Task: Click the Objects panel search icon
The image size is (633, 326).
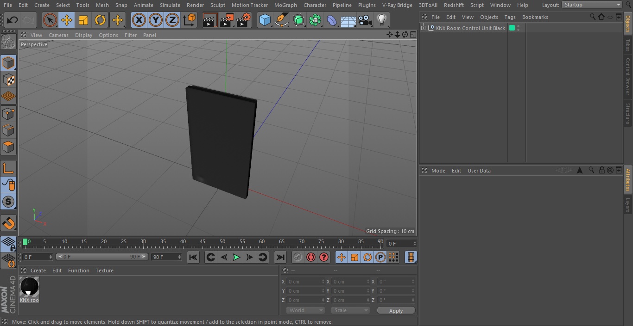Action: click(x=593, y=17)
